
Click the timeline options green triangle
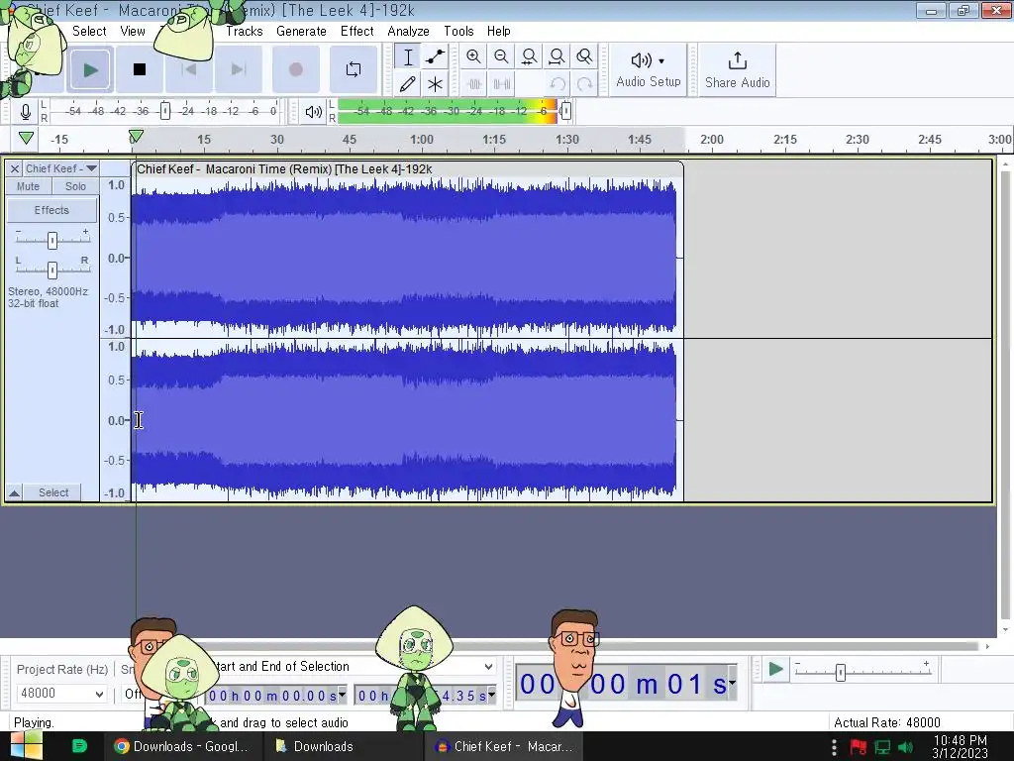coord(26,138)
